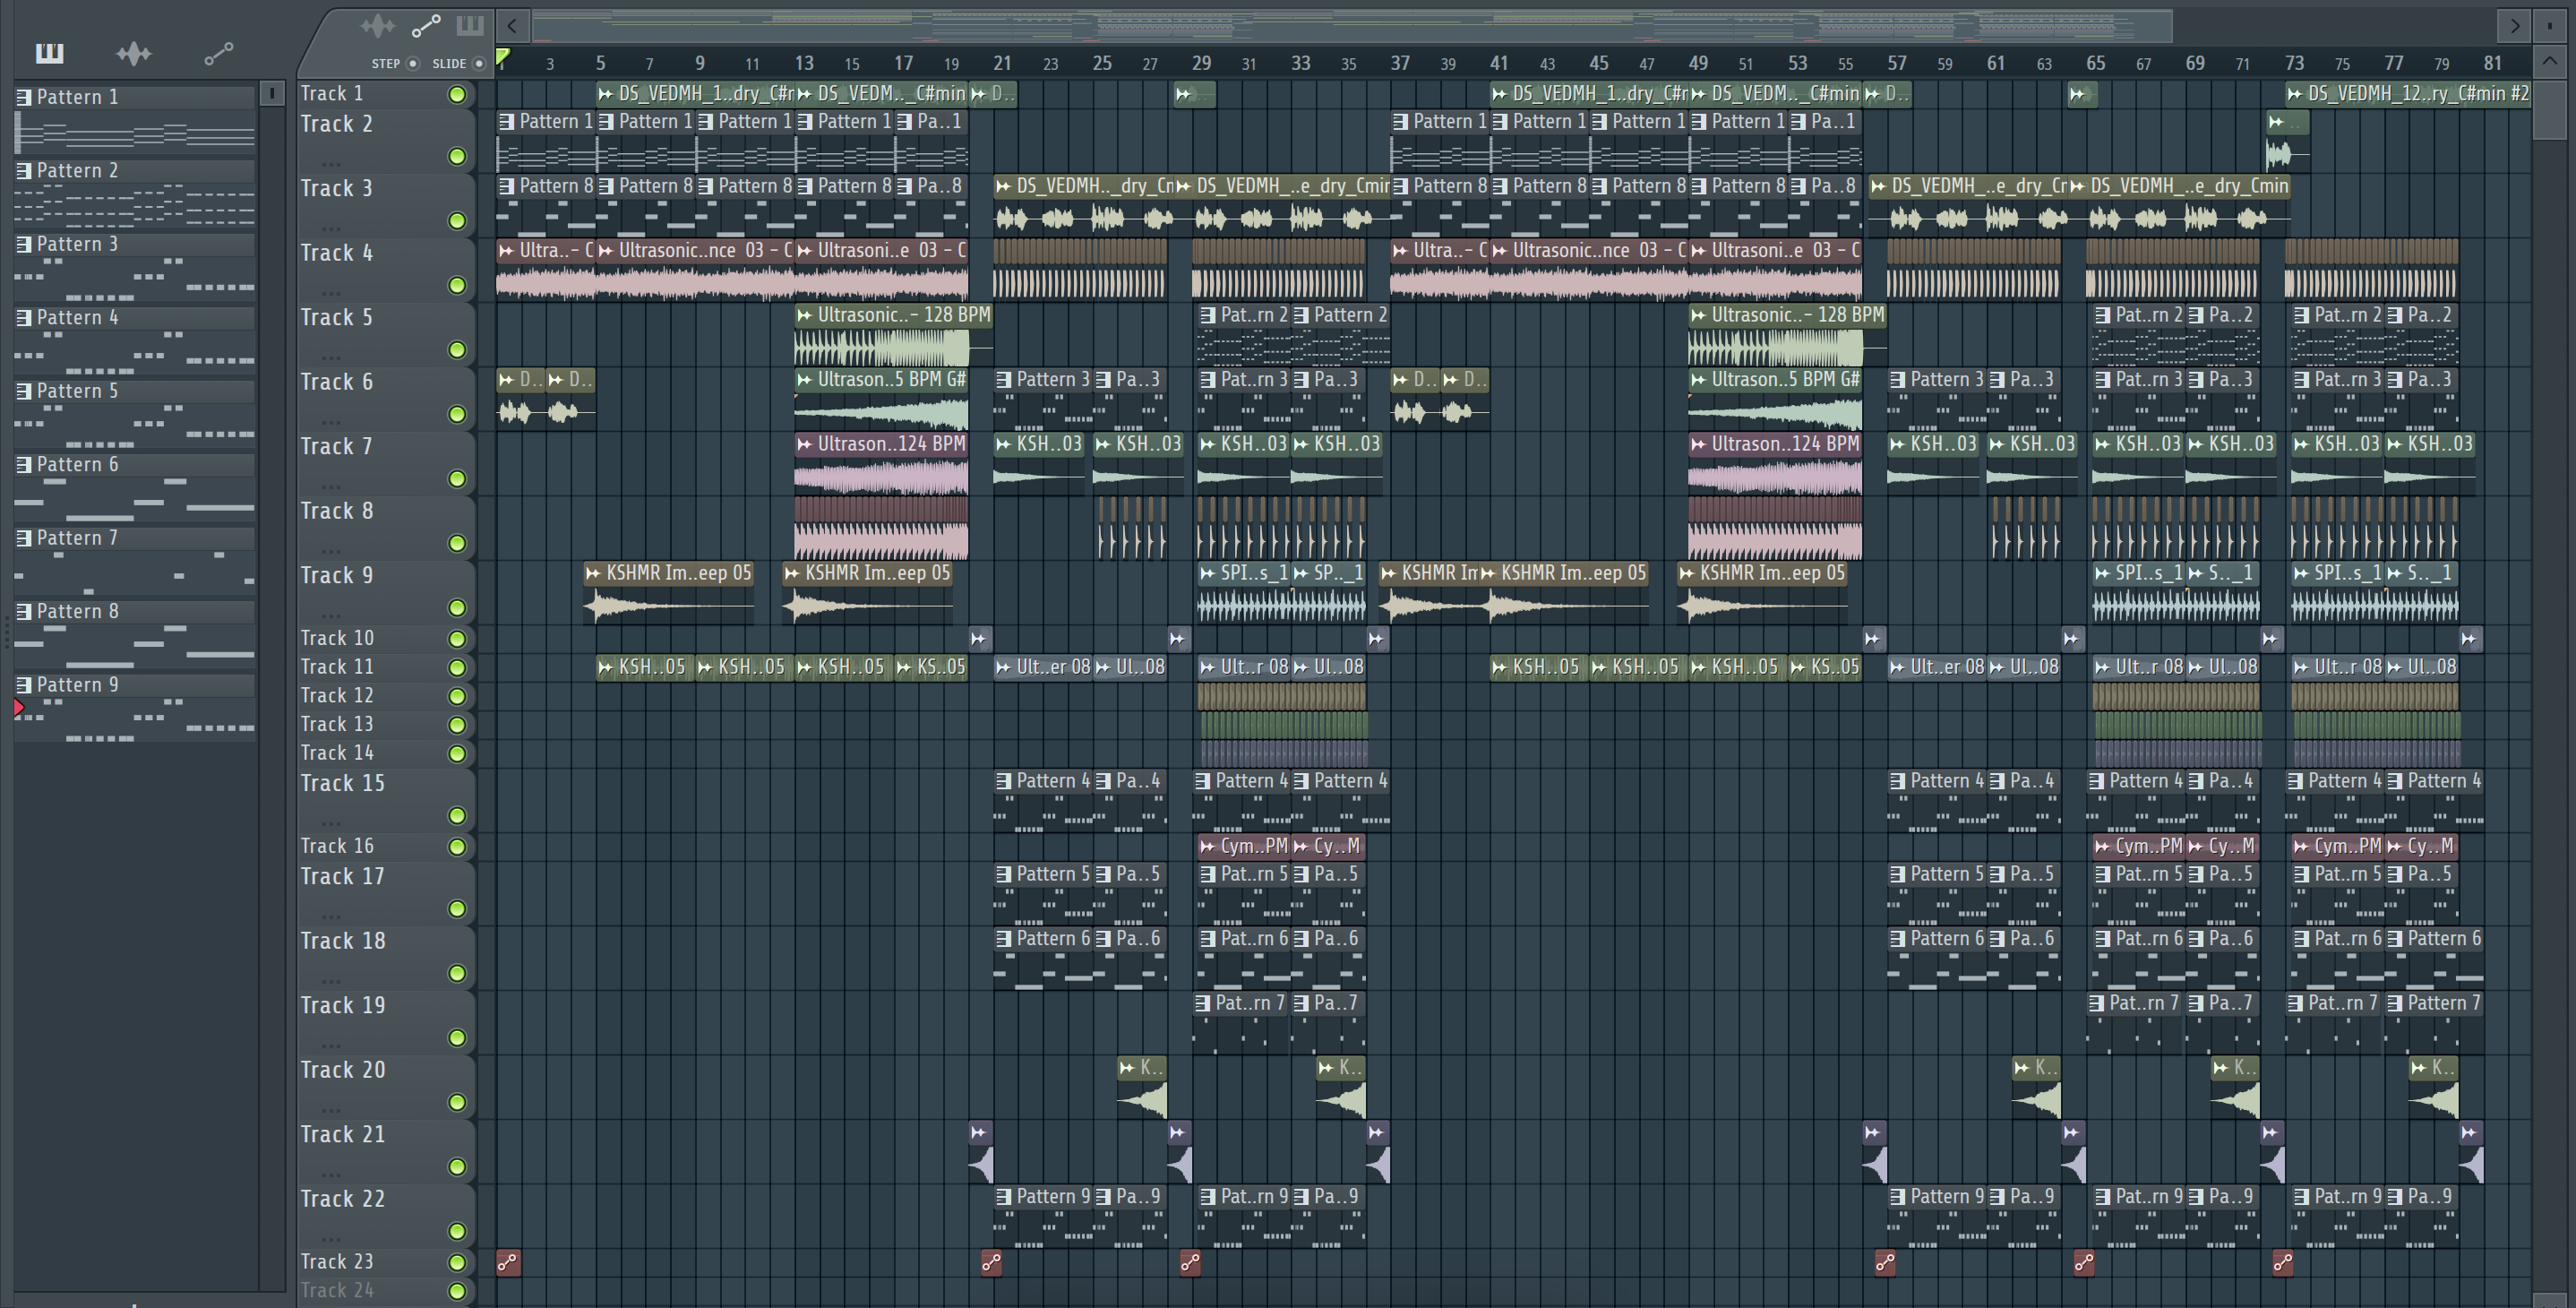Jump to bar 21 on the timeline ruler
This screenshot has height=1308, width=2576.
click(1002, 63)
